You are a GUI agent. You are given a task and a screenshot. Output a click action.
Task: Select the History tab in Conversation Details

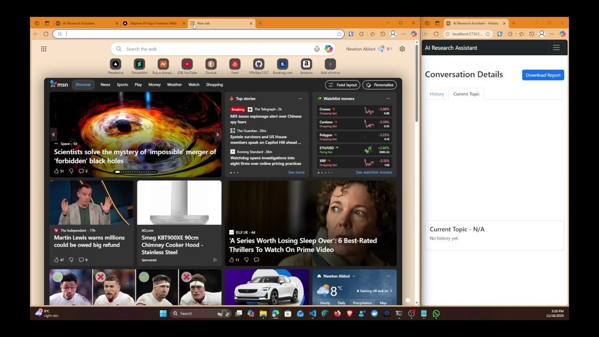tap(437, 94)
